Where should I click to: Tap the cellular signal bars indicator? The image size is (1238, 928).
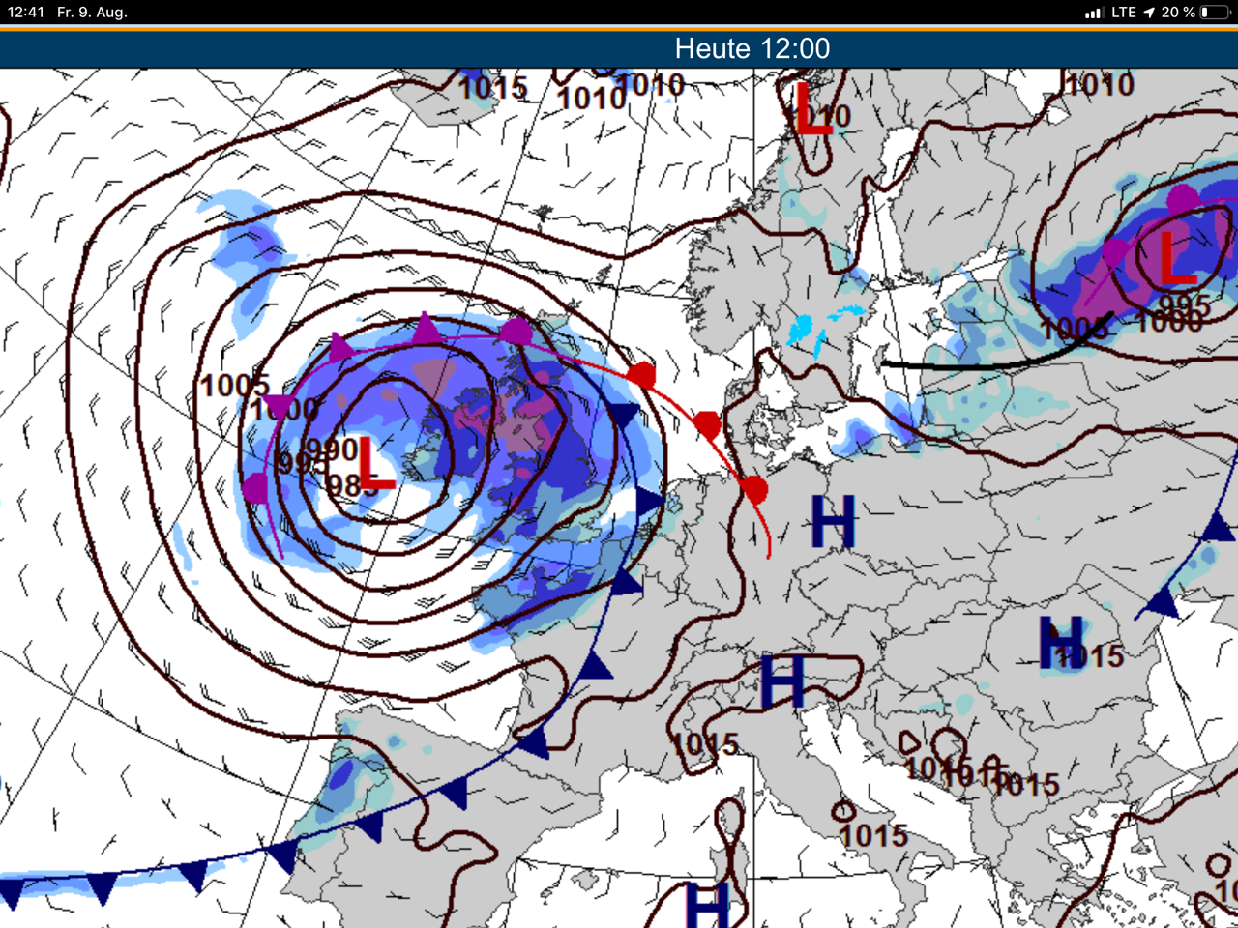point(1094,13)
